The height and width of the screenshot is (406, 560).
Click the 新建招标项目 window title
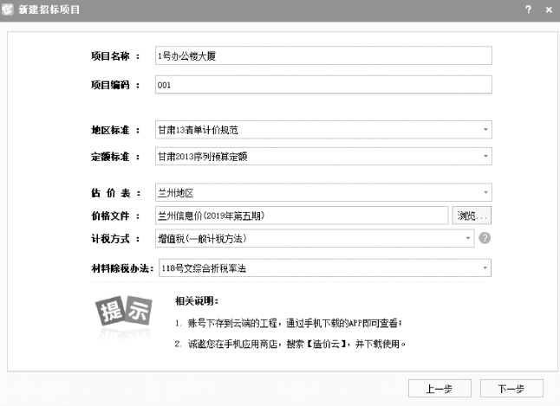pos(49,10)
